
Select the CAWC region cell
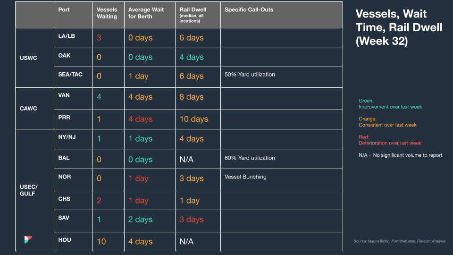coord(34,109)
